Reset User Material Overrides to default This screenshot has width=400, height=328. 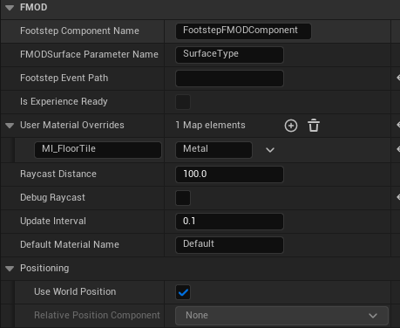[x=398, y=125]
